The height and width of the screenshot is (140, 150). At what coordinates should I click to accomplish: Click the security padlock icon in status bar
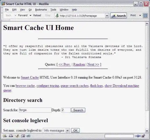(143, 136)
